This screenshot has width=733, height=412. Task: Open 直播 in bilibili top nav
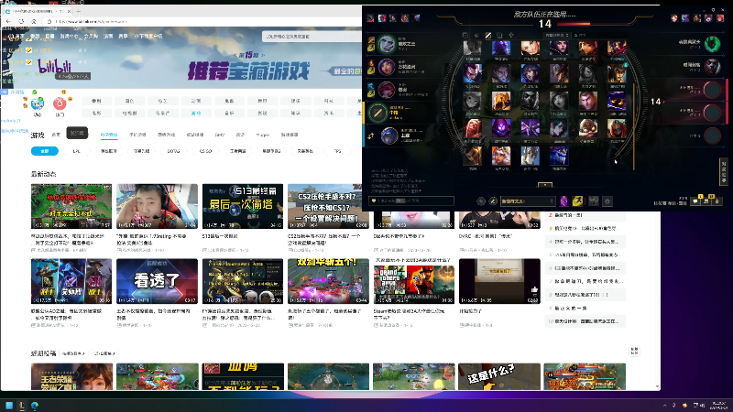50,36
